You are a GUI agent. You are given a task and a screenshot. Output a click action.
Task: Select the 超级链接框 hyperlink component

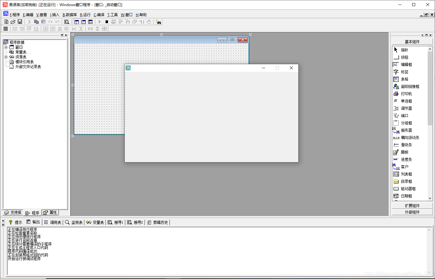[x=410, y=86]
